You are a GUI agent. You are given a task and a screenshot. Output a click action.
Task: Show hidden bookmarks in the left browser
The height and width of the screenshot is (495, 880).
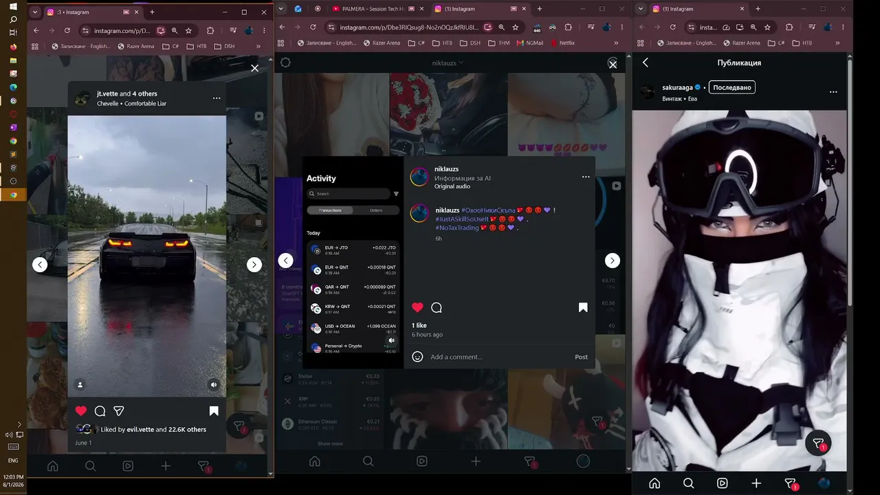[x=258, y=46]
